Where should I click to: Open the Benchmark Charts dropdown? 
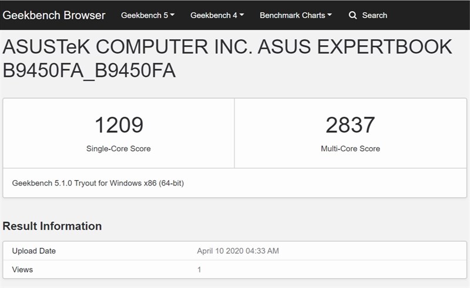296,15
